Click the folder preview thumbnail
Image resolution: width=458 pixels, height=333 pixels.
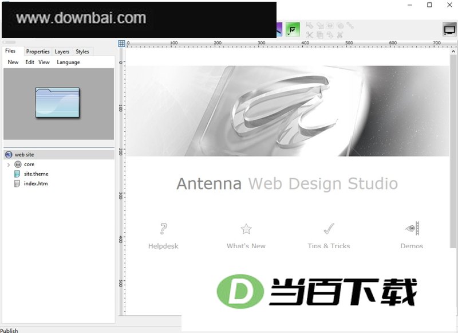(57, 103)
